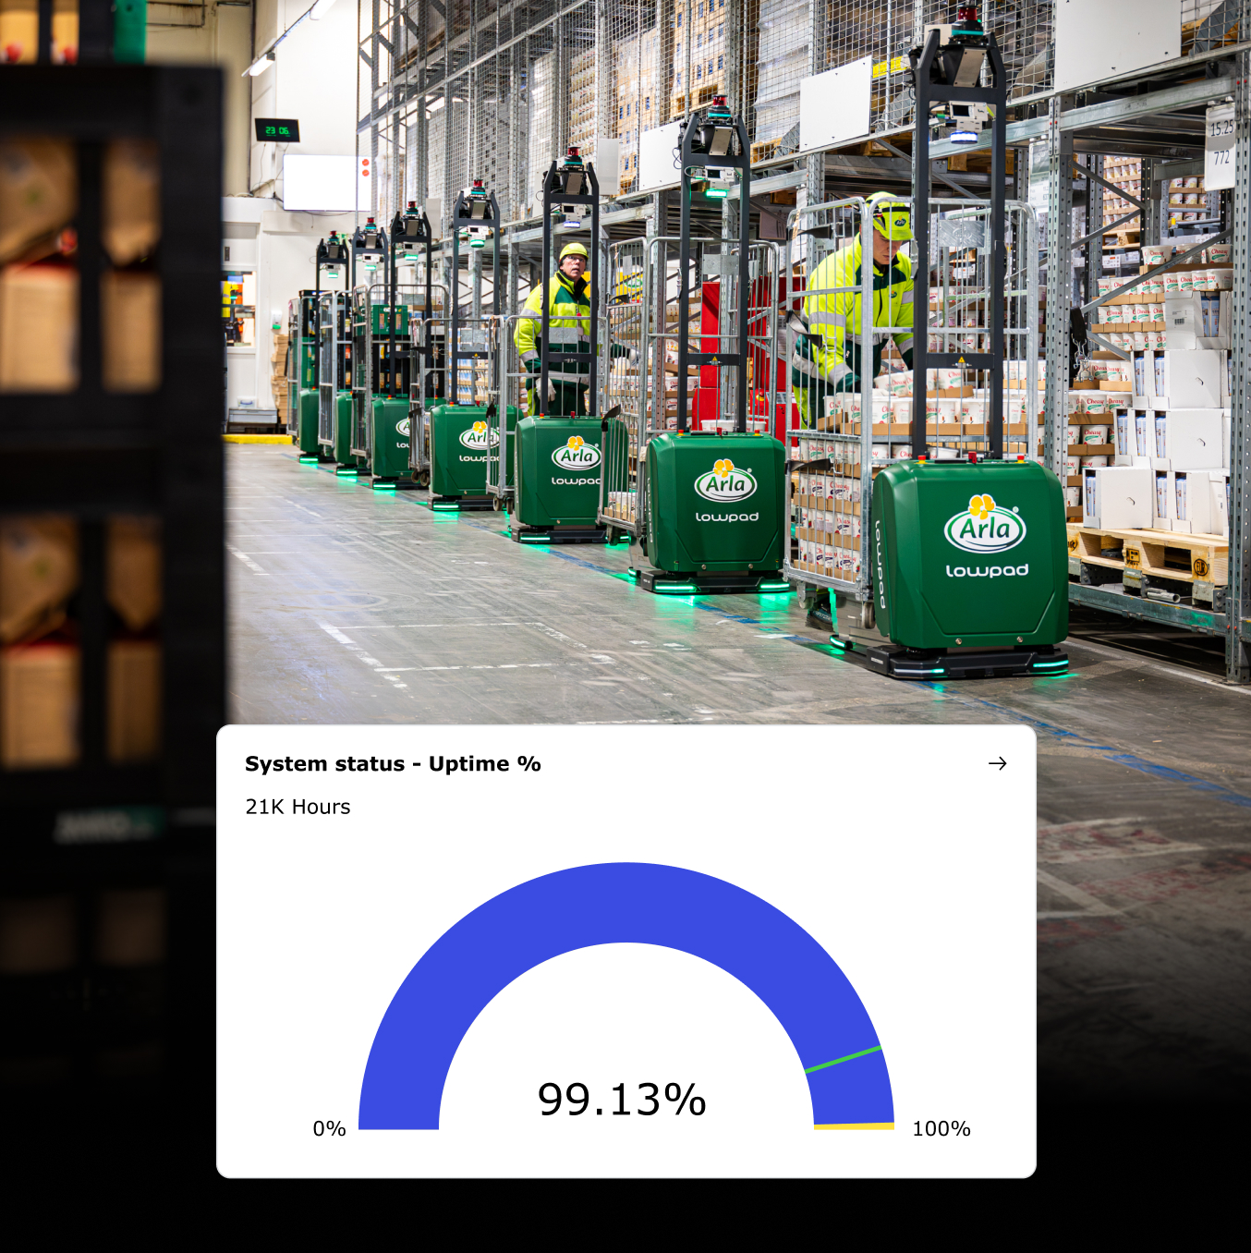The image size is (1251, 1253).
Task: Click the yellow segment at the gauge end
Action: coord(854,1126)
